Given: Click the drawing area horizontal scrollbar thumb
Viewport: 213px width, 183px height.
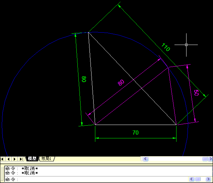Looking at the screenshot, I should (205, 159).
